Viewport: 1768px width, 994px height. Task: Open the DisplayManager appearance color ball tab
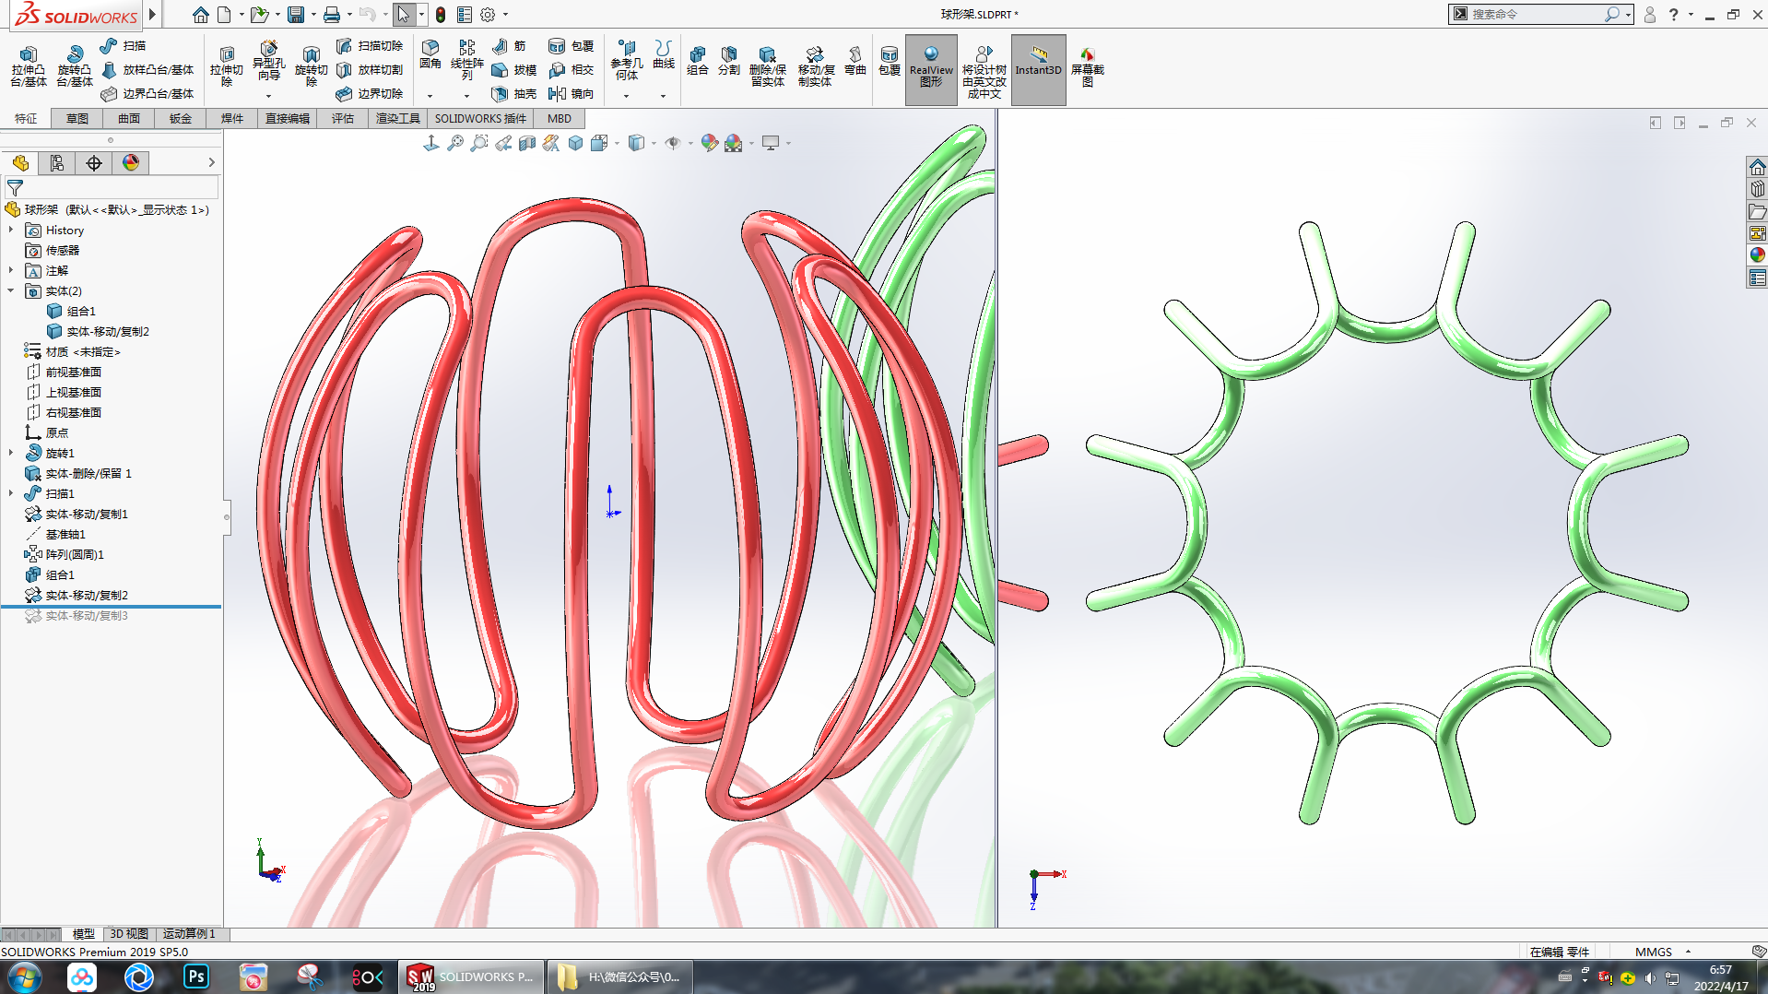click(x=130, y=163)
